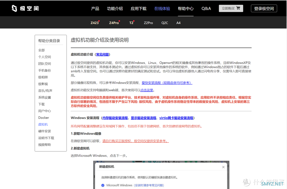This screenshot has height=189, width=287.
Task: Open the 内存驱动安装流程 link
Action: tap(115, 118)
